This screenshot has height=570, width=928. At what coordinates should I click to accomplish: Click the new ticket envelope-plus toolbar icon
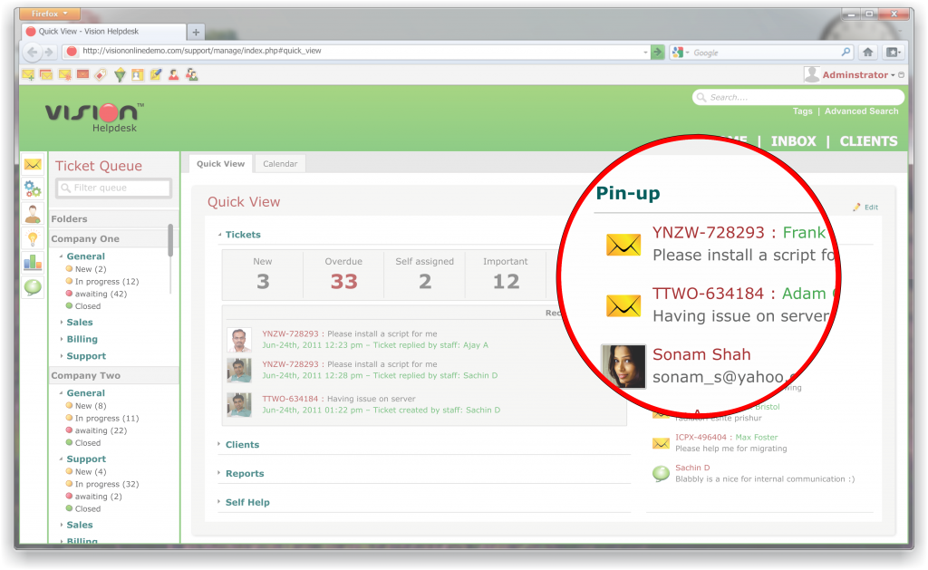[28, 75]
